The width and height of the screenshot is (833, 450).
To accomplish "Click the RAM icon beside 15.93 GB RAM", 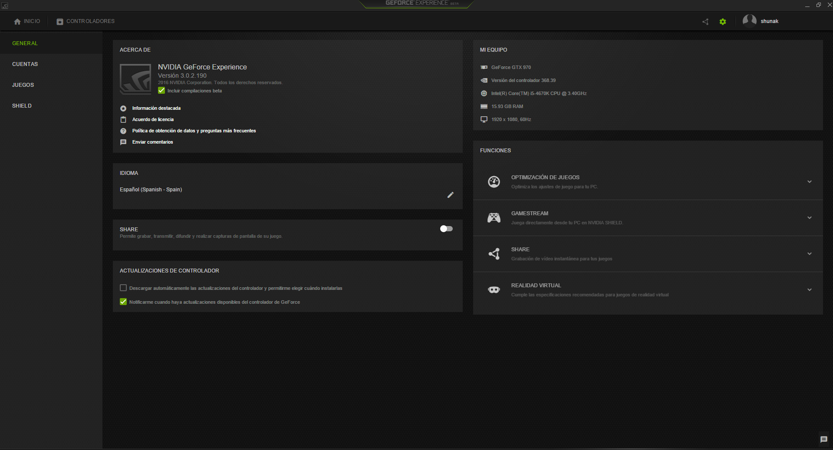I will tap(484, 106).
